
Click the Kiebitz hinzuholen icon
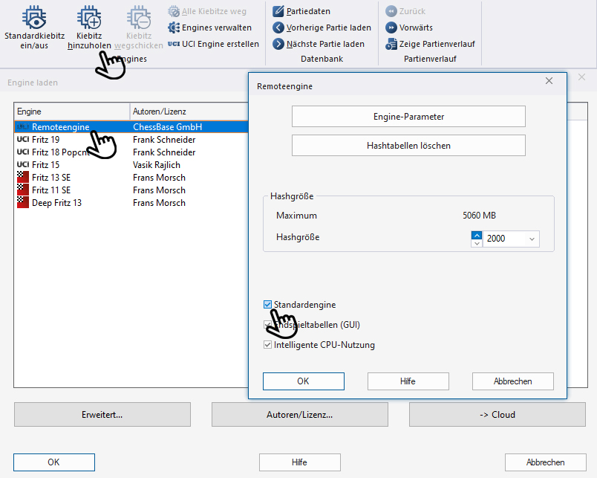(x=89, y=18)
